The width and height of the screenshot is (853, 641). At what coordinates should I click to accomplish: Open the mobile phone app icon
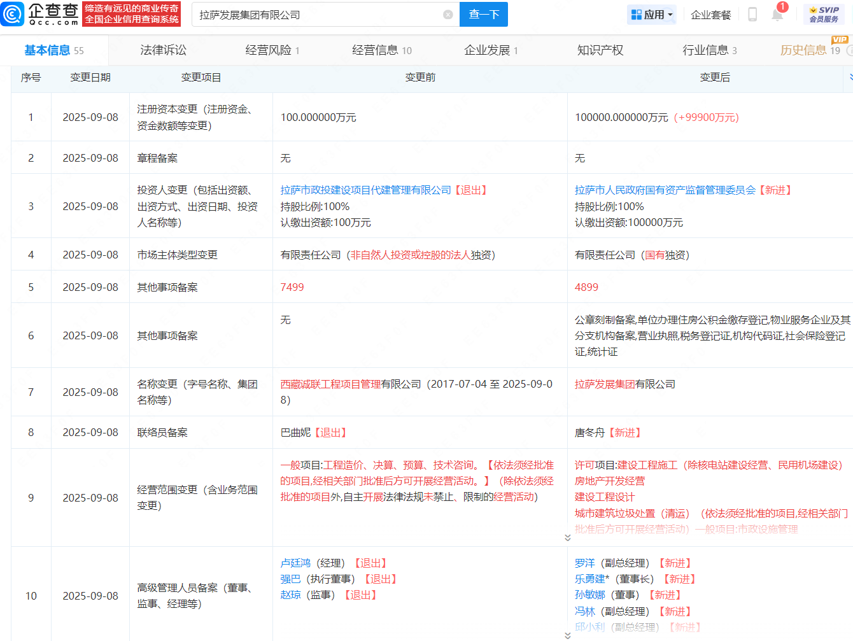752,15
